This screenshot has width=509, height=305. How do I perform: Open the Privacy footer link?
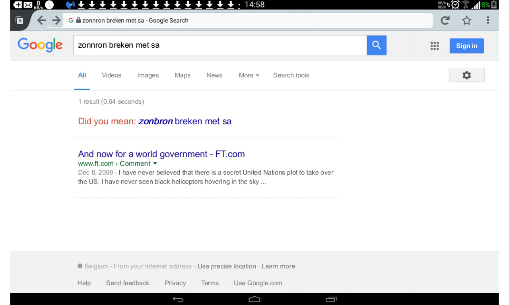175,283
